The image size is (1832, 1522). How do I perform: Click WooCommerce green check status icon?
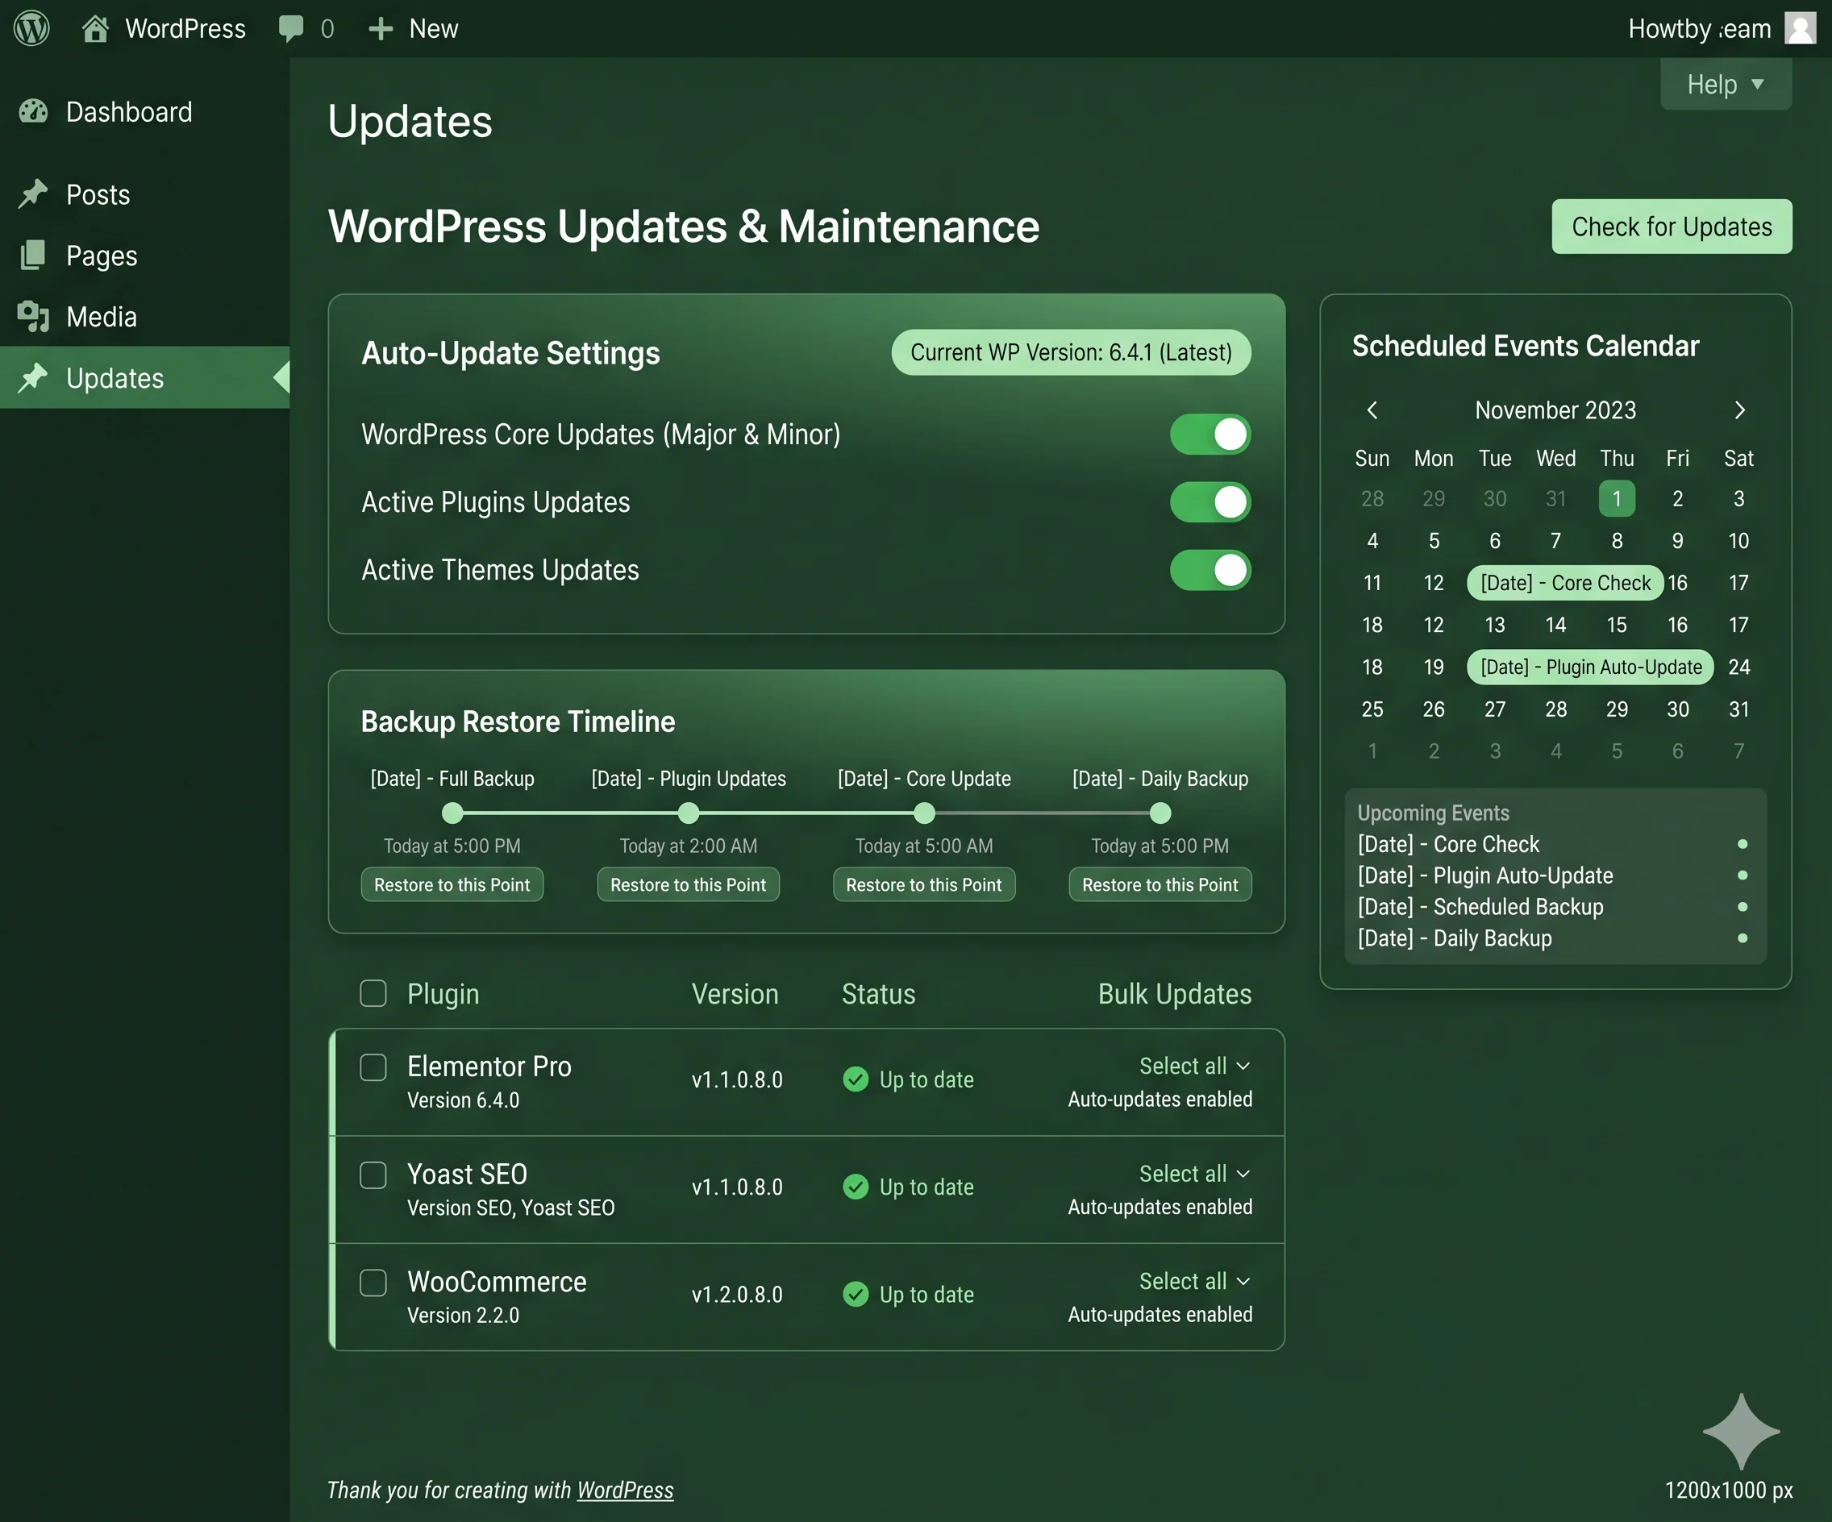pos(856,1294)
